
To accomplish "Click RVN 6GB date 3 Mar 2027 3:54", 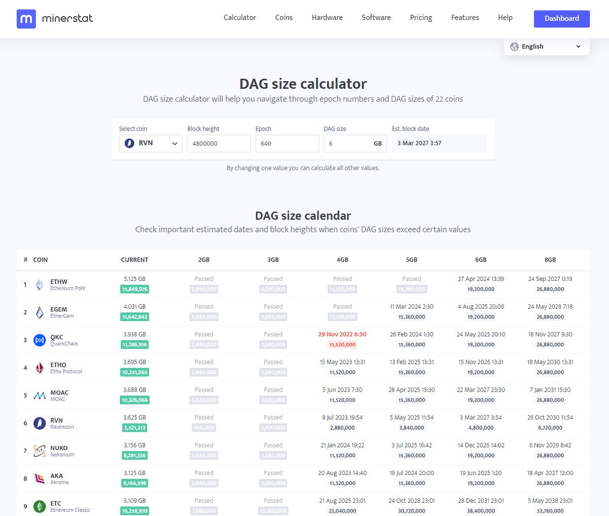I will 481,417.
